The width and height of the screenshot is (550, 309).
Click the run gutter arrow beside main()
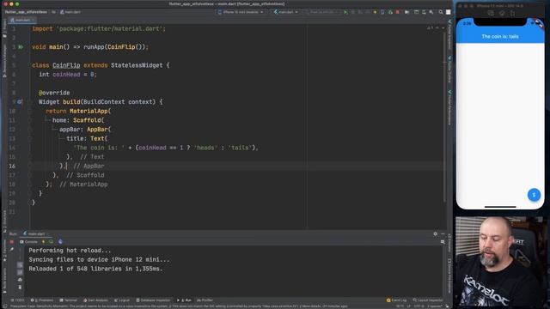click(21, 47)
